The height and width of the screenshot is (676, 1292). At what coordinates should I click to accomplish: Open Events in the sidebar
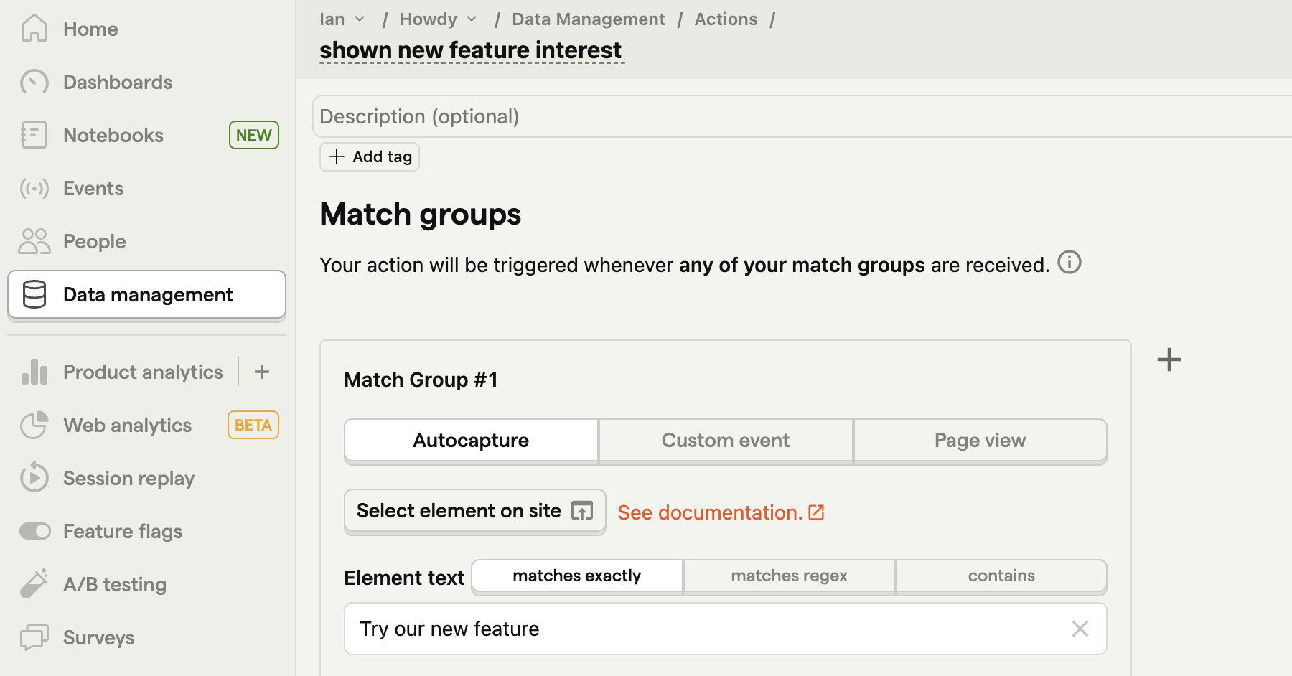pyautogui.click(x=146, y=188)
